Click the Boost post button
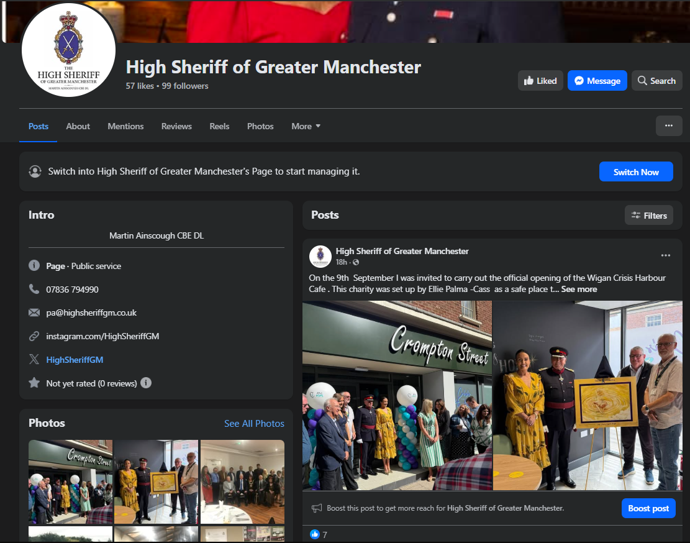 tap(648, 508)
